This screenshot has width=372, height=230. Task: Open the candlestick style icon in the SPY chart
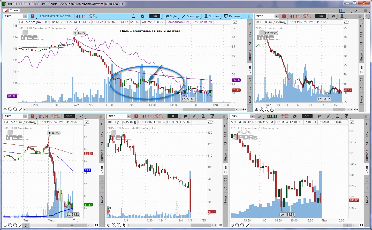coord(319,116)
